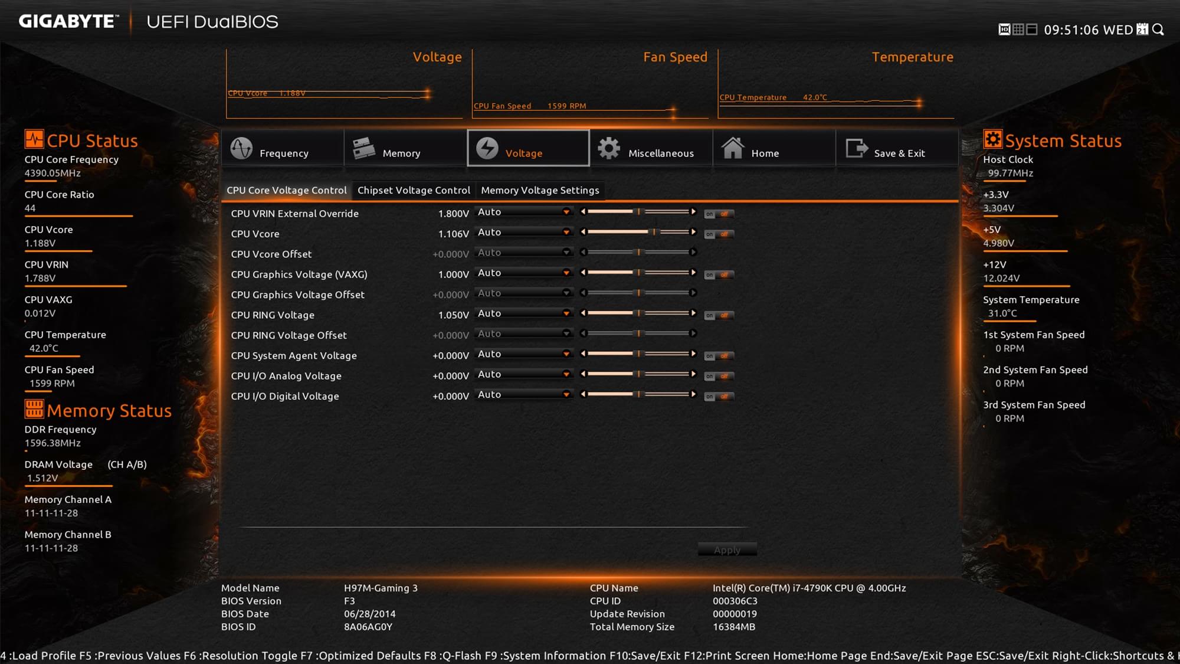Screen dimensions: 1180x664
Task: Switch to HD mode via the HD icon
Action: point(1004,30)
